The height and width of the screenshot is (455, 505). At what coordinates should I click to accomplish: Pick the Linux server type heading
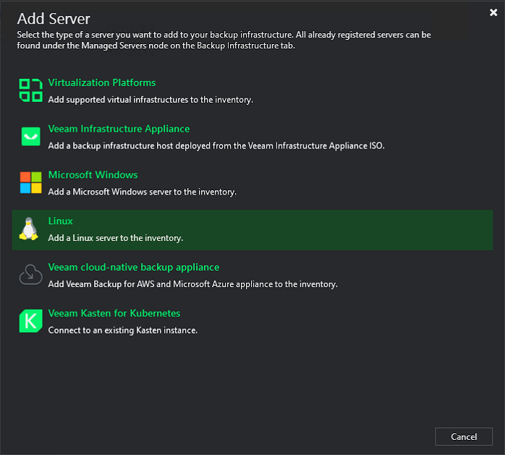pyautogui.click(x=60, y=221)
